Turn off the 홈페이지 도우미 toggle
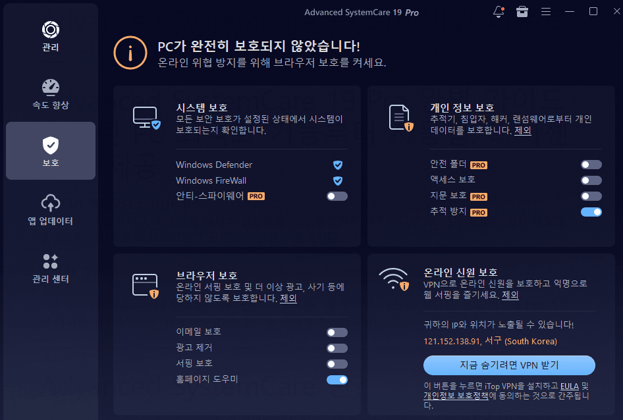 [337, 381]
